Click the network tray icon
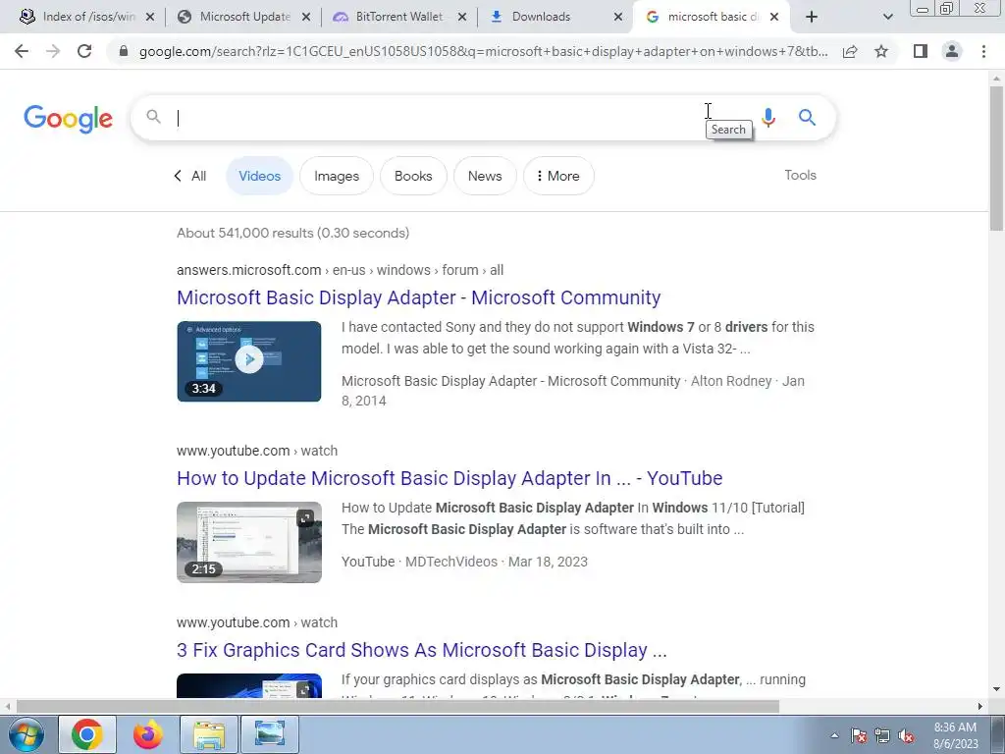The height and width of the screenshot is (754, 1005). pyautogui.click(x=882, y=735)
